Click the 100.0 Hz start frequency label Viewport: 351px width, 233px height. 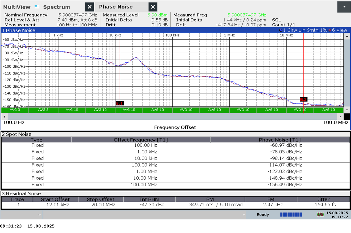click(x=14, y=122)
